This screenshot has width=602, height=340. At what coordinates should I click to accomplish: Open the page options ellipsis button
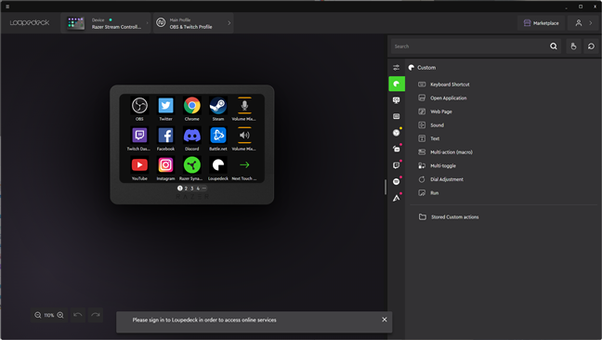204,188
